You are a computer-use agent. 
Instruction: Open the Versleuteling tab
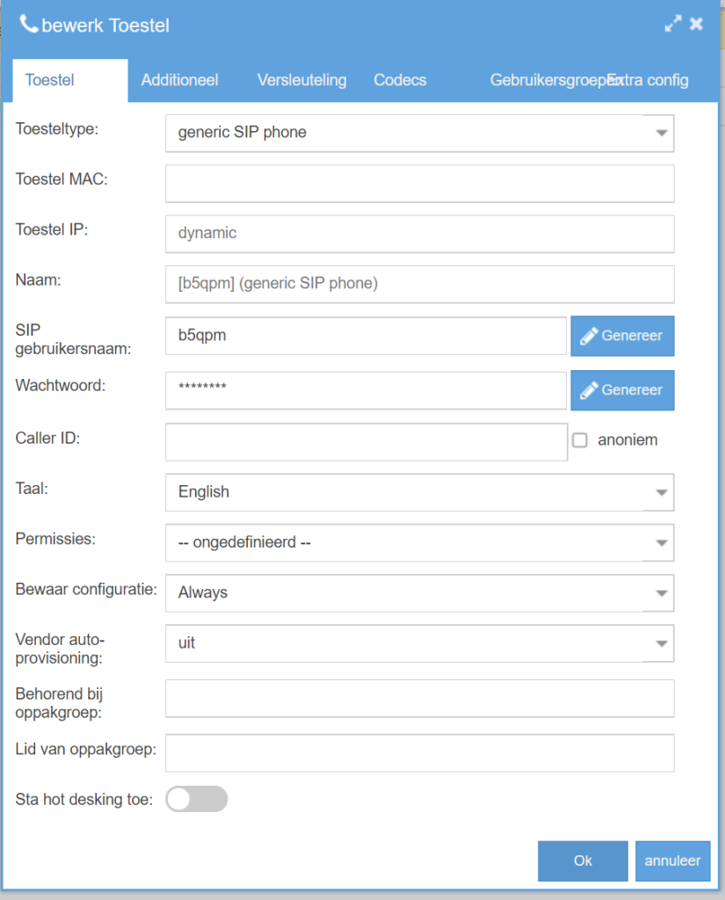pos(301,80)
